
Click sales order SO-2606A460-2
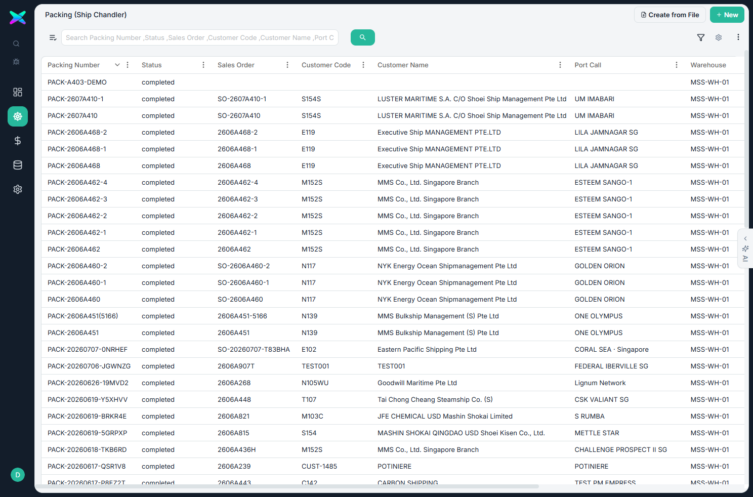244,266
